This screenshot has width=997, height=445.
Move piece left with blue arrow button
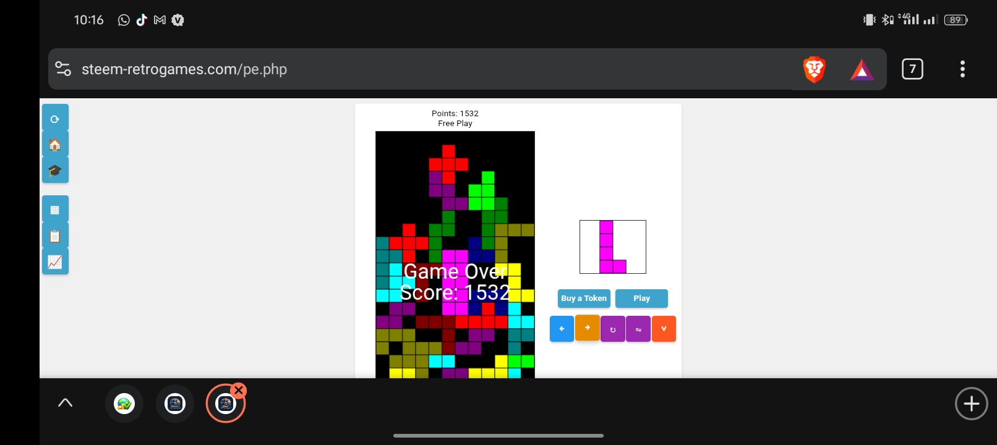(562, 329)
